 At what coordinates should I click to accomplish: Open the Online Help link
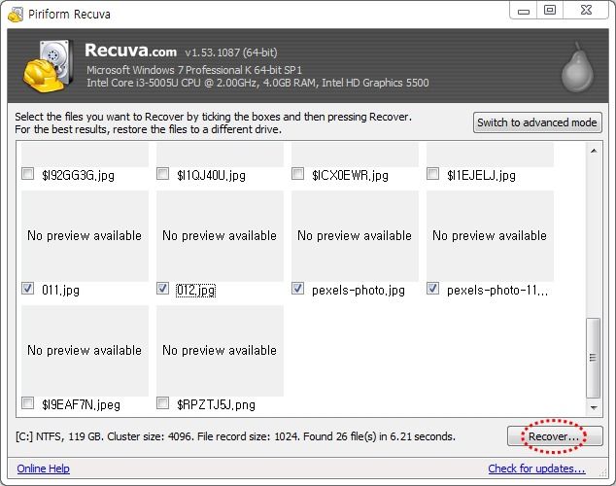point(43,469)
